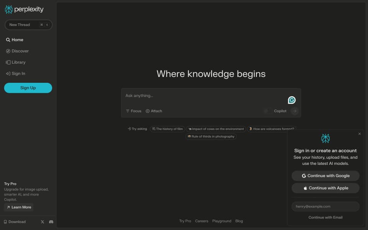Select 'Impact of cows on the environment' suggestion
368x230 pixels.
tap(216, 129)
